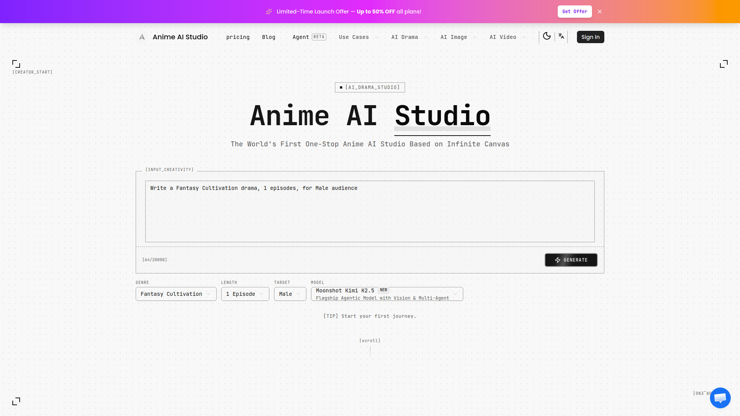Click the top-left CREATOR_START corner marker
The height and width of the screenshot is (416, 740).
point(16,64)
